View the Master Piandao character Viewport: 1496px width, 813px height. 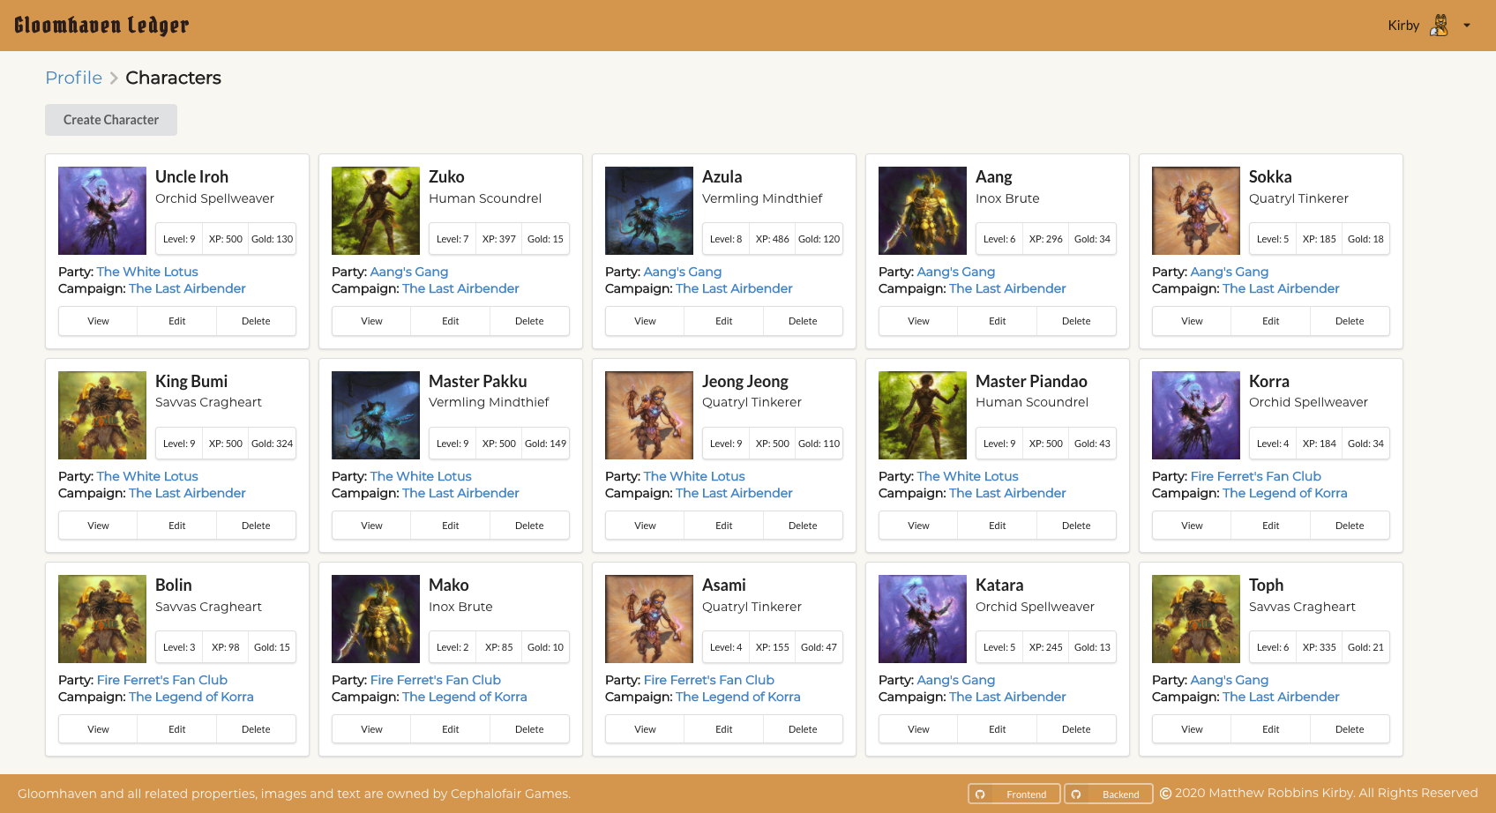click(x=918, y=526)
